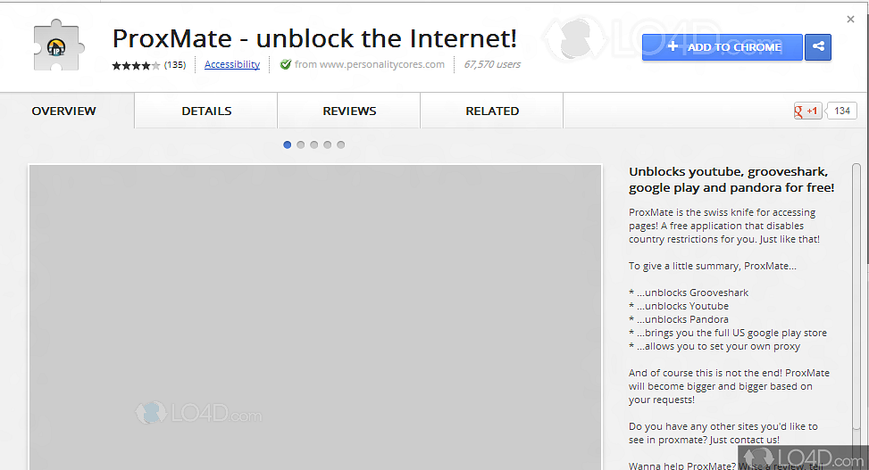The width and height of the screenshot is (869, 470).
Task: Select the fifth screenshot carousel dot
Action: (341, 144)
